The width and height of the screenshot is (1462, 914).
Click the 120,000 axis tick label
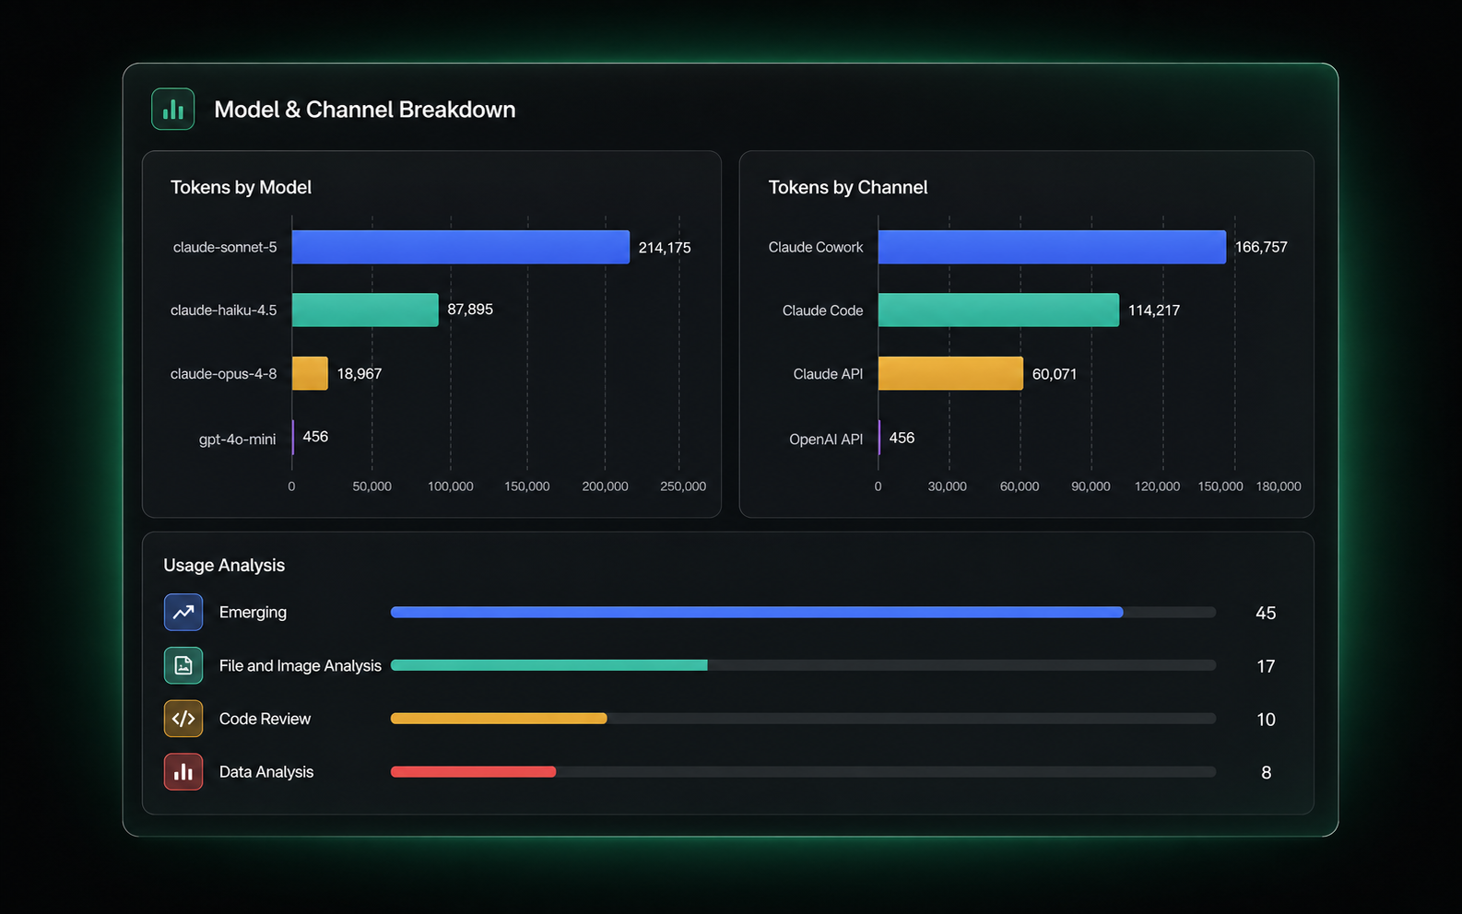click(x=1157, y=486)
